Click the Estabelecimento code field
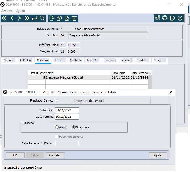Viewport: 190px width, 172px height. click(x=66, y=29)
